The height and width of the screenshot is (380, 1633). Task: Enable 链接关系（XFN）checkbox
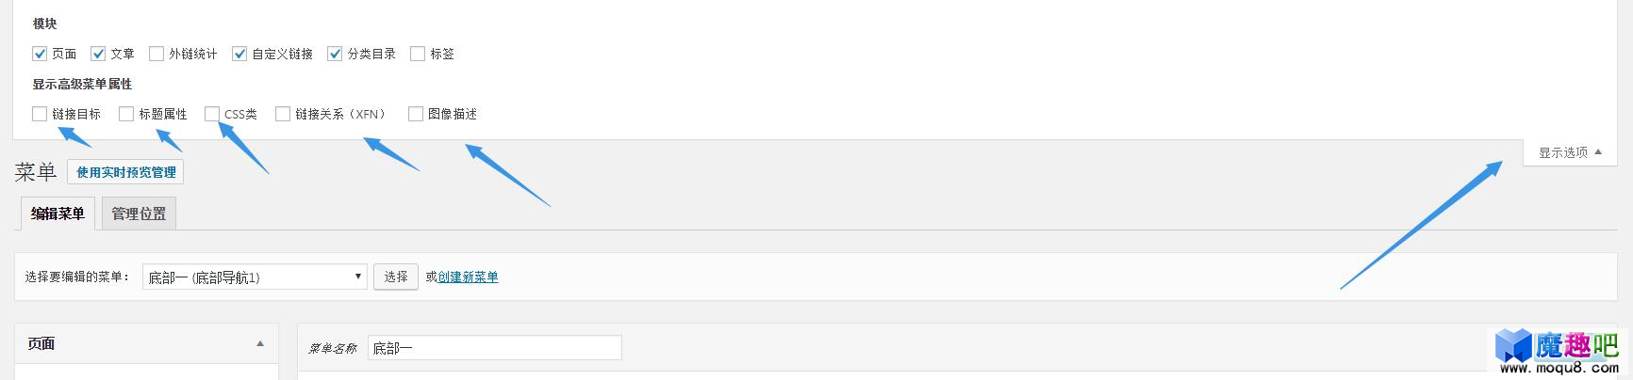pos(283,114)
